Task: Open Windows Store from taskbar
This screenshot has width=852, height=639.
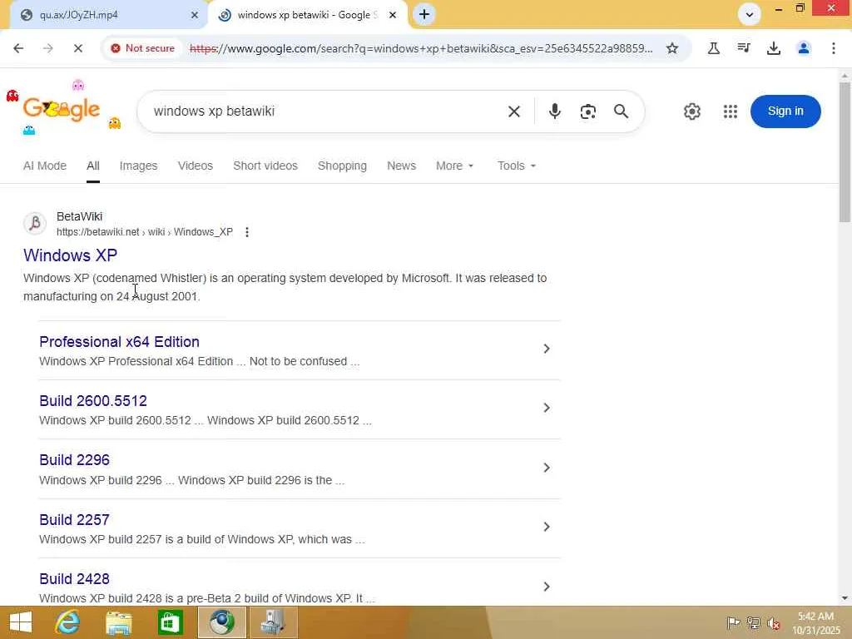Action: pos(170,622)
